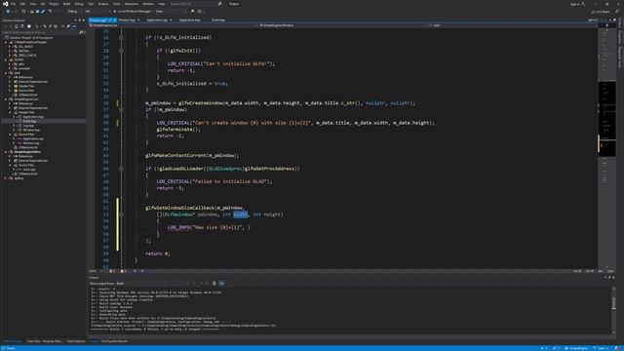Select the INSTALL project in tree
The width and height of the screenshot is (624, 351).
(x=23, y=51)
